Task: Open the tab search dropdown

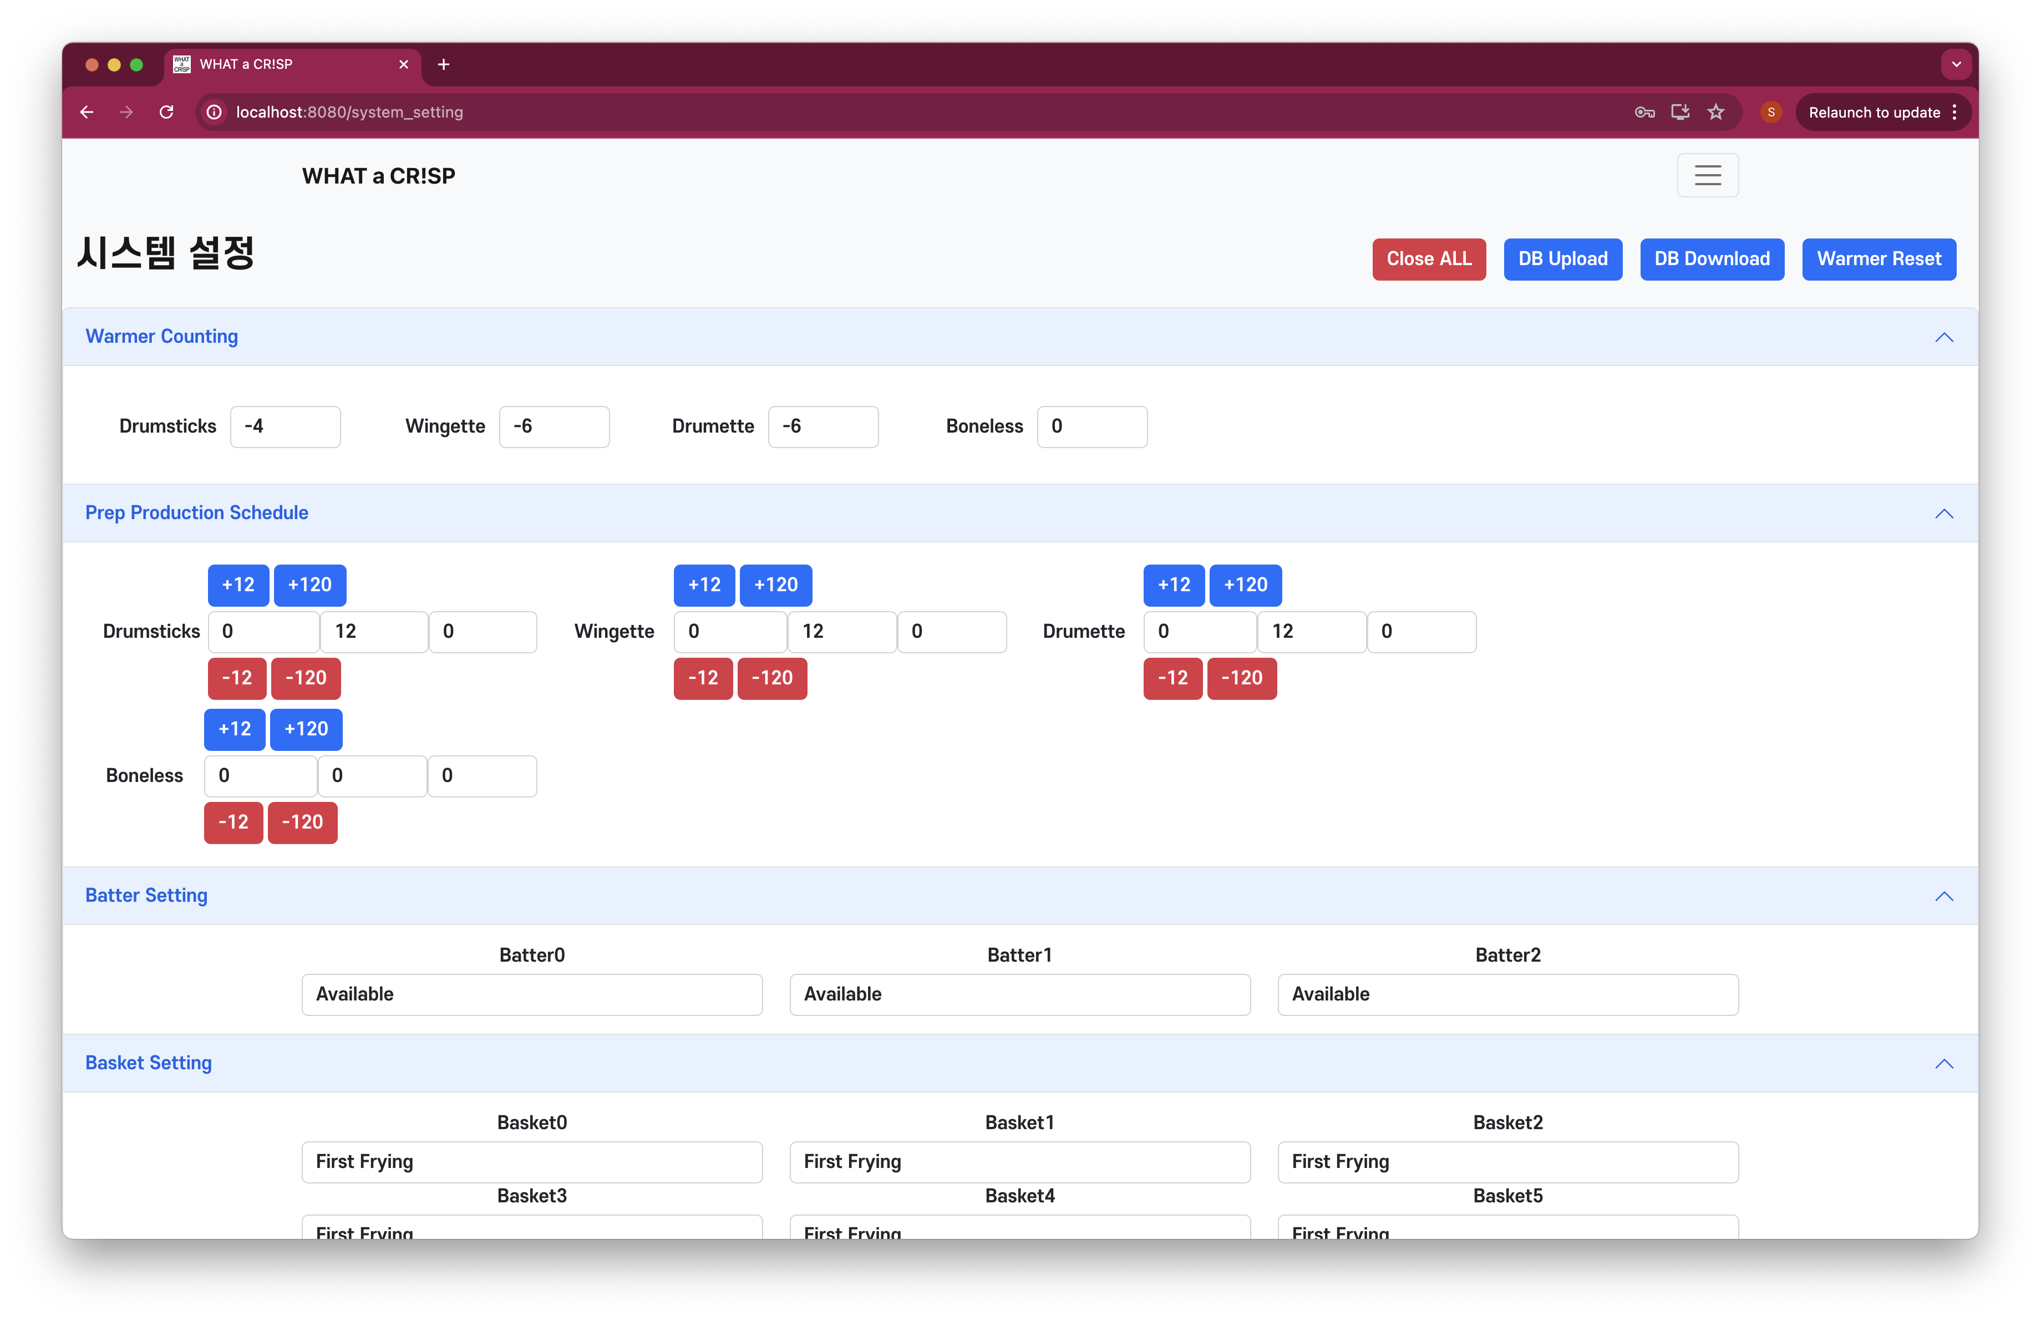Action: 1955,64
